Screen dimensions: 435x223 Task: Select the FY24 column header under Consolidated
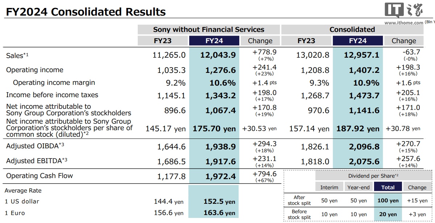[x=358, y=41]
